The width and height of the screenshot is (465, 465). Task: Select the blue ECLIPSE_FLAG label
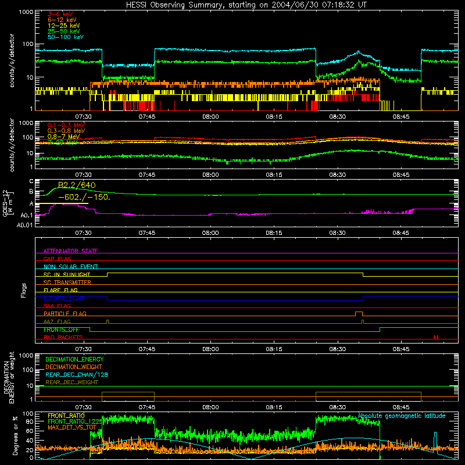(63, 298)
